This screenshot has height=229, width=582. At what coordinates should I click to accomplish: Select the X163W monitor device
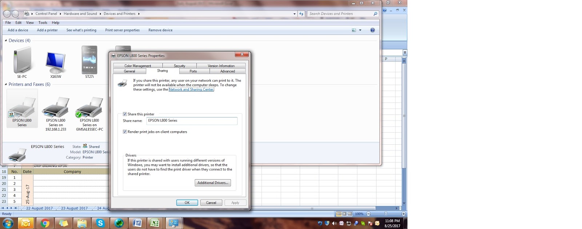coord(56,65)
